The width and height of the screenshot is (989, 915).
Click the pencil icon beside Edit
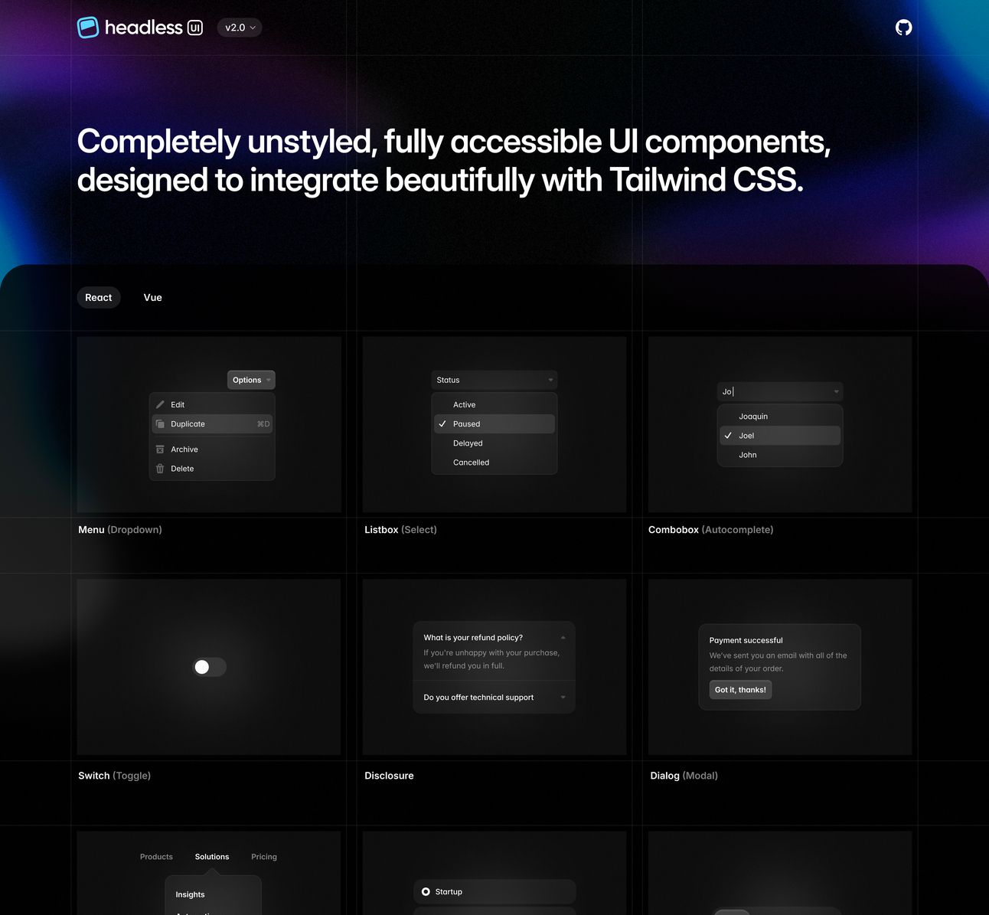(x=160, y=404)
